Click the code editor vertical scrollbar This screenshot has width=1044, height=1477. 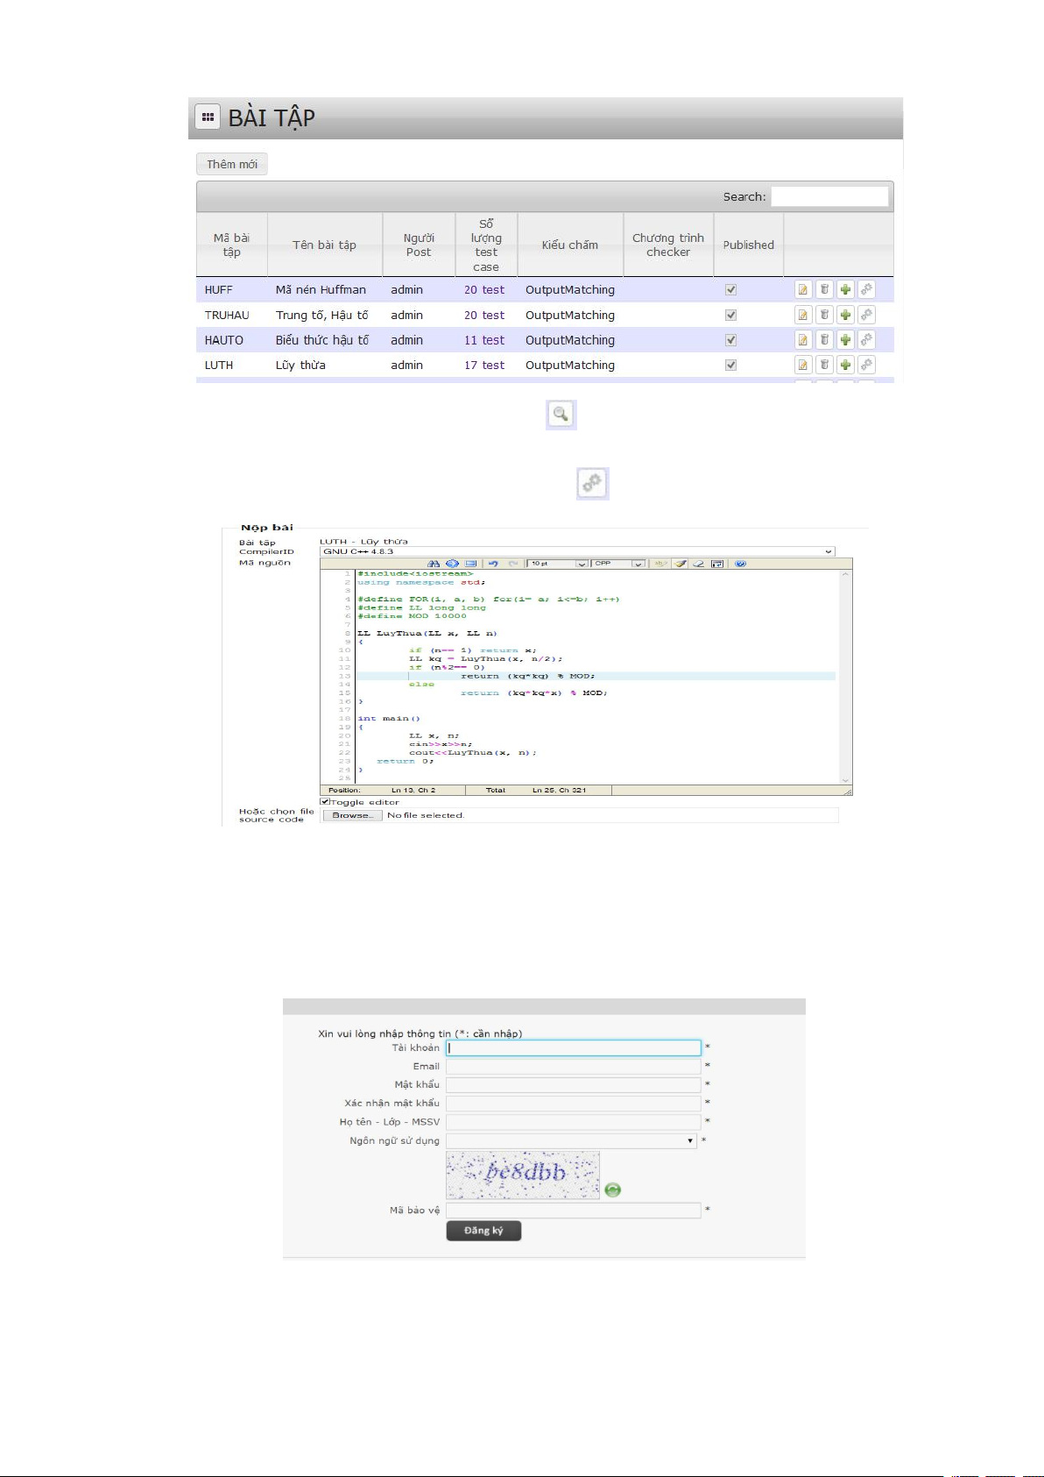846,675
